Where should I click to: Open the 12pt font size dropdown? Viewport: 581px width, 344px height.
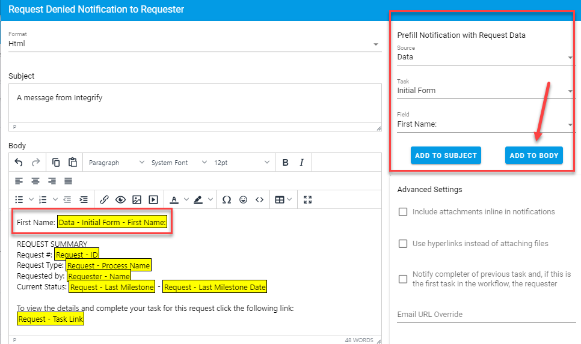pyautogui.click(x=241, y=163)
